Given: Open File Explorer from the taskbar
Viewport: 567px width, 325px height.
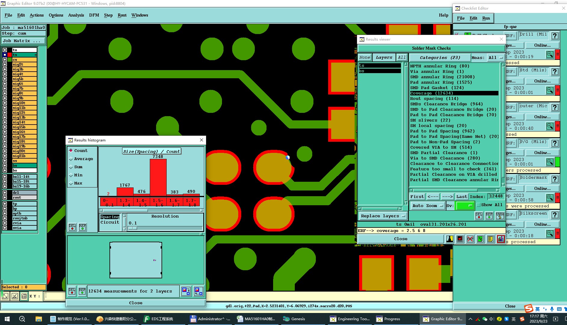Looking at the screenshot, I should coord(39,319).
